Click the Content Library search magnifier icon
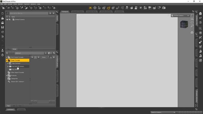Image resolution: width=203 pixels, height=114 pixels. click(x=54, y=53)
